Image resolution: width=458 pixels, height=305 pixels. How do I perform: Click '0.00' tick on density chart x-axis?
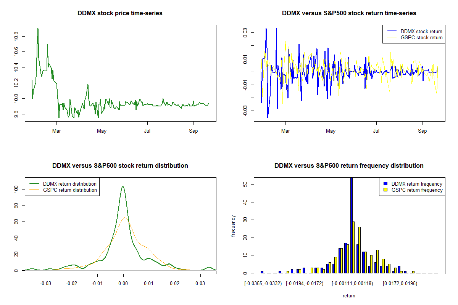tap(123, 283)
